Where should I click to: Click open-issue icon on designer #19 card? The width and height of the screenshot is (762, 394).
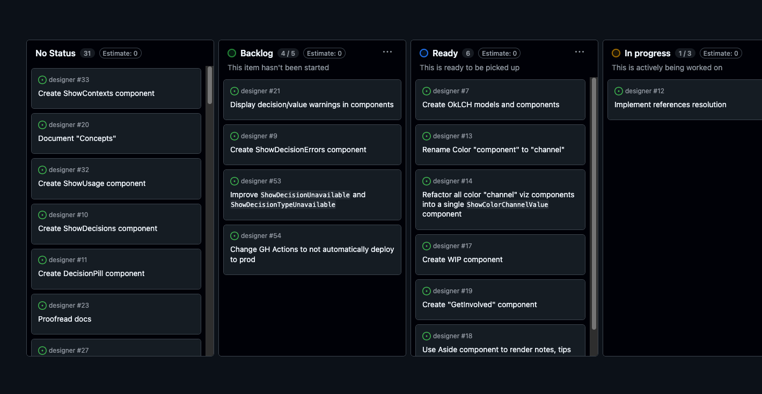[x=427, y=291]
